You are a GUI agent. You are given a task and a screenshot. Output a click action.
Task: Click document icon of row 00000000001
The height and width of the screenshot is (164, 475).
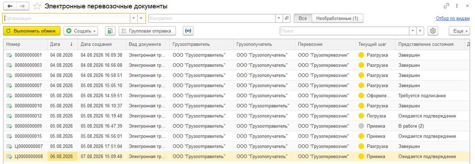coord(10,55)
